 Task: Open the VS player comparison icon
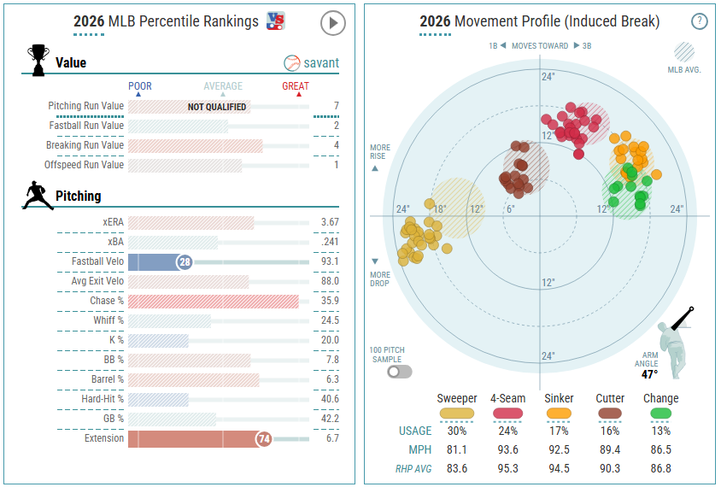click(x=276, y=21)
